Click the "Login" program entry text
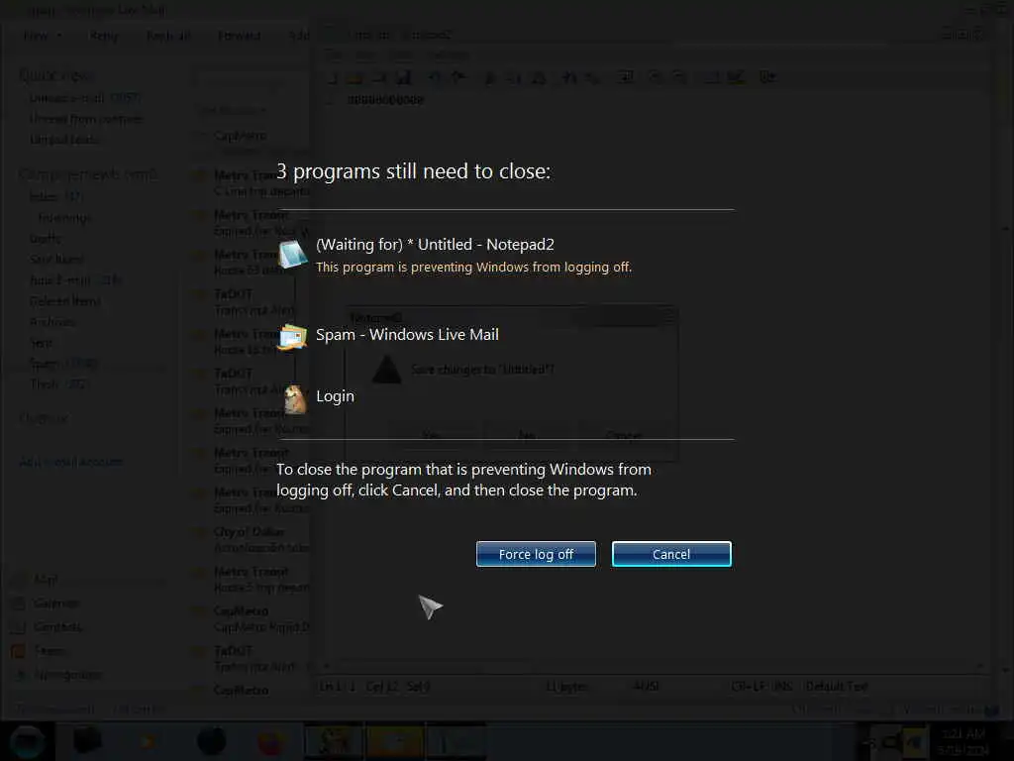The image size is (1014, 761). [x=335, y=396]
